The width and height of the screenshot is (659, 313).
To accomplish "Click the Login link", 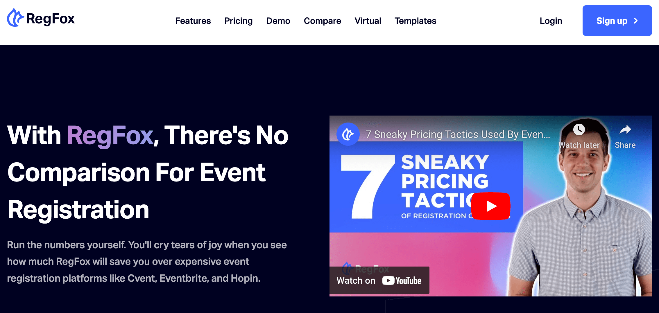I will [x=551, y=21].
